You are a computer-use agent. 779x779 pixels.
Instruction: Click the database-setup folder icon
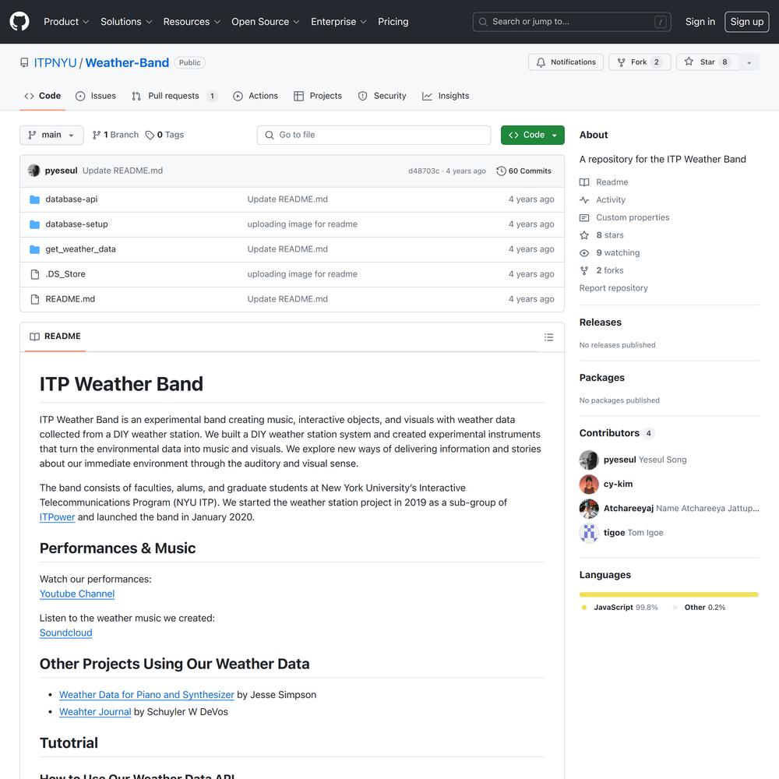coord(34,224)
